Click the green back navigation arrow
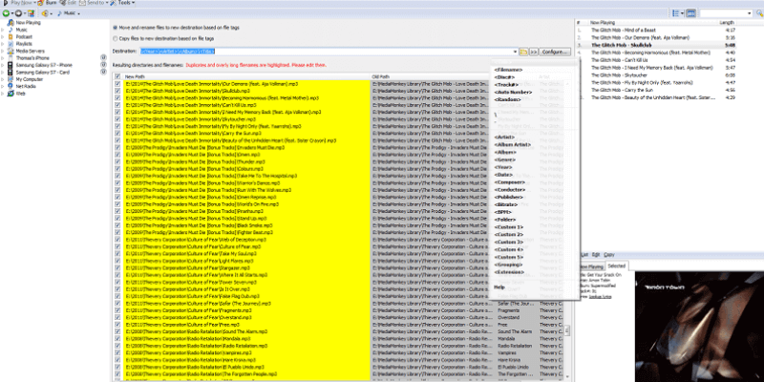Viewport: 764px width, 382px height. coord(6,13)
